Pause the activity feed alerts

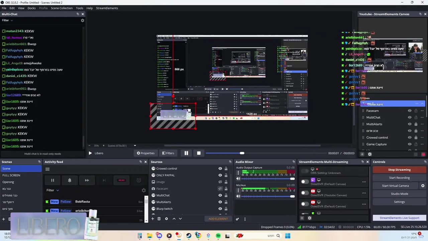52,180
